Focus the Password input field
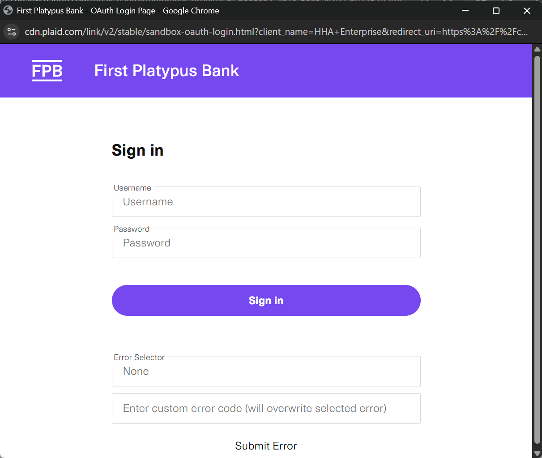The image size is (542, 458). (x=266, y=243)
